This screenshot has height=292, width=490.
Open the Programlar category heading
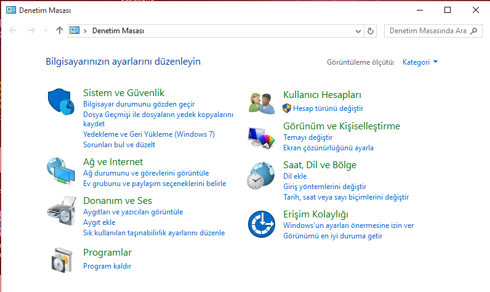tap(108, 253)
